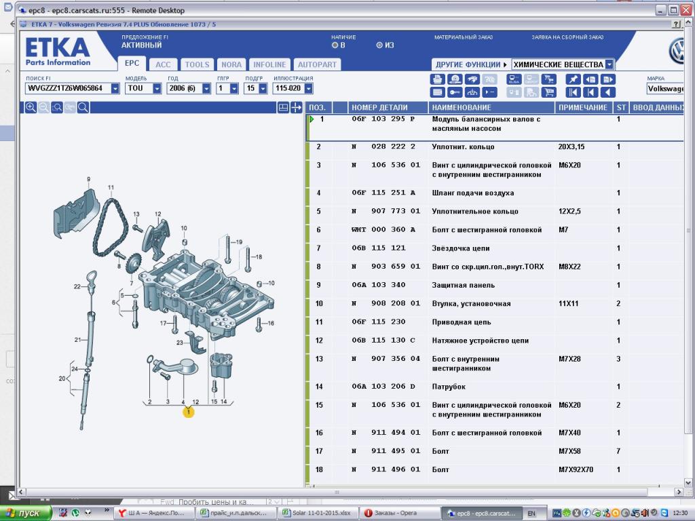This screenshot has width=695, height=521.
Task: Open Solar 11-01-2015.xlsx taskbar item
Action: coord(318,513)
